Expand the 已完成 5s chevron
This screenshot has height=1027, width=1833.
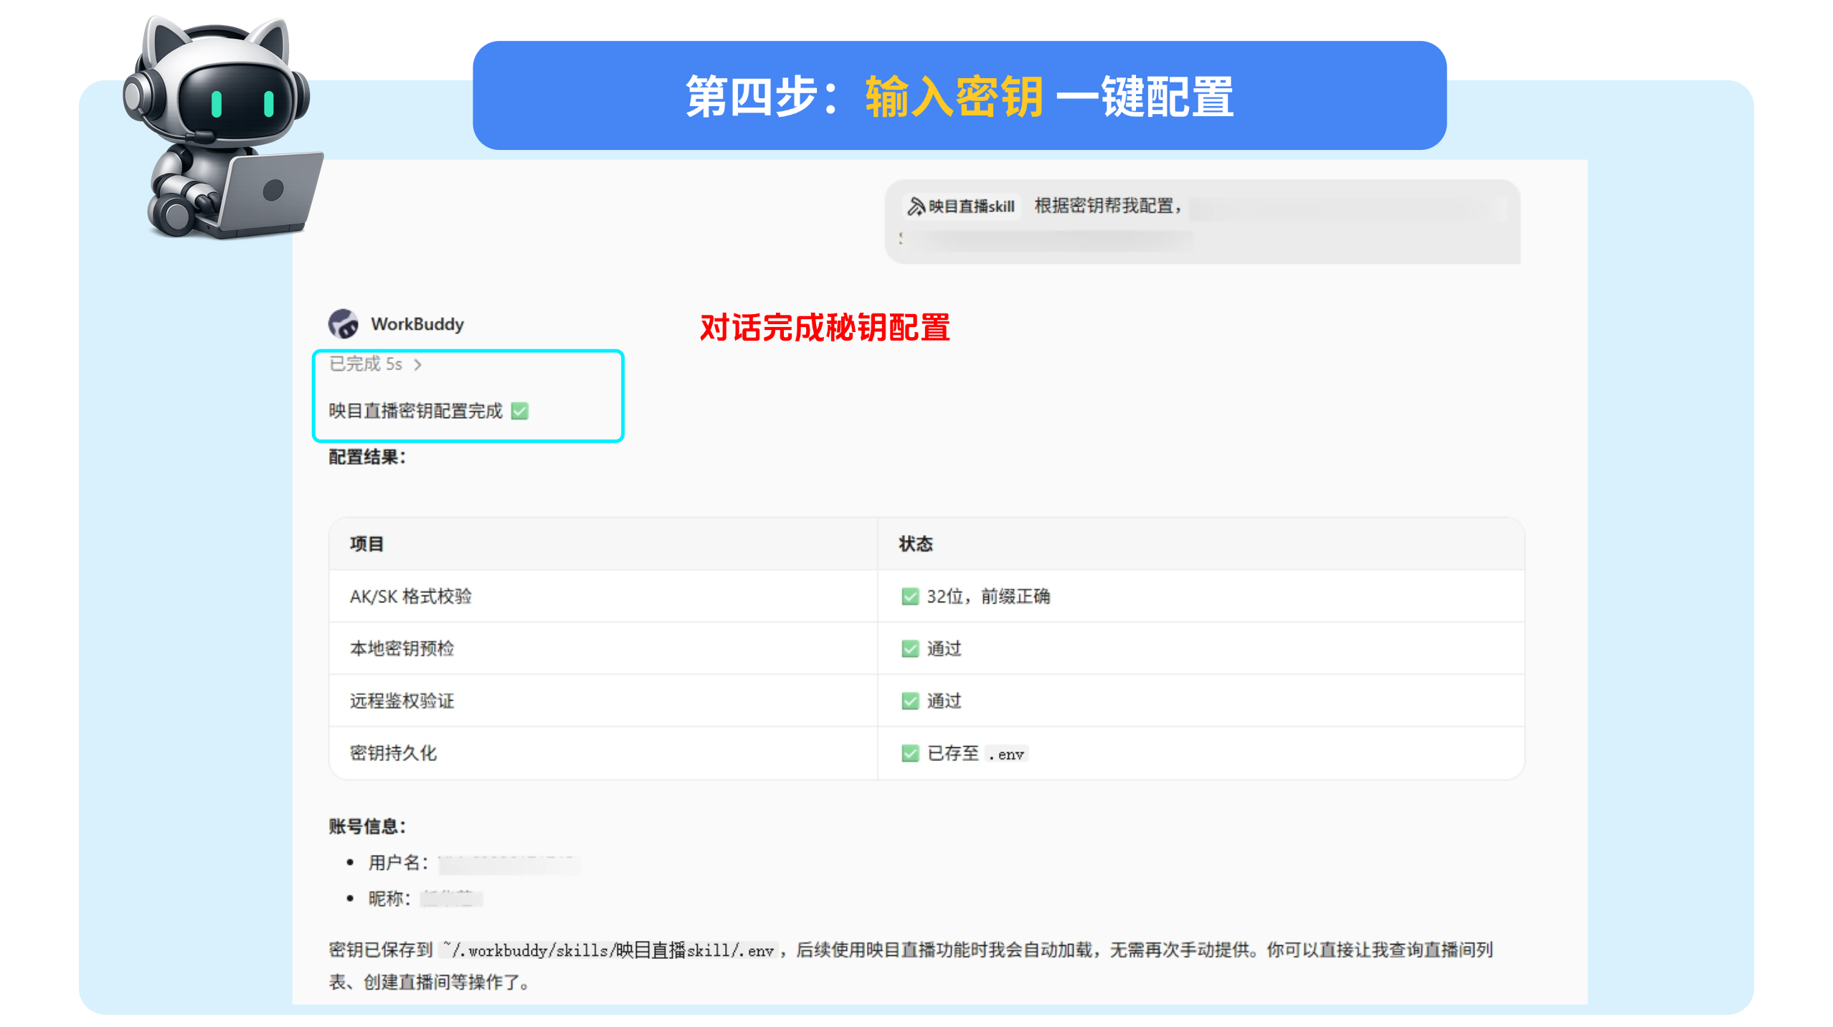point(417,365)
